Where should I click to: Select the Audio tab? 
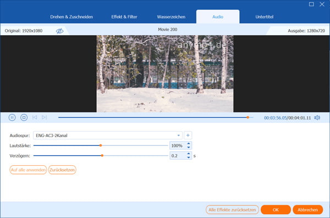[218, 17]
